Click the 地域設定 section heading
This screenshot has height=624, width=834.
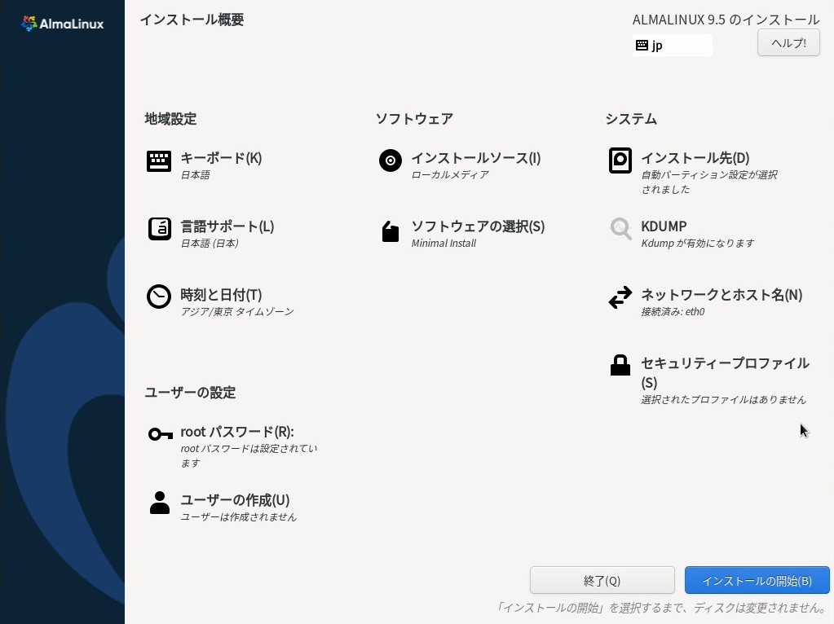point(170,119)
